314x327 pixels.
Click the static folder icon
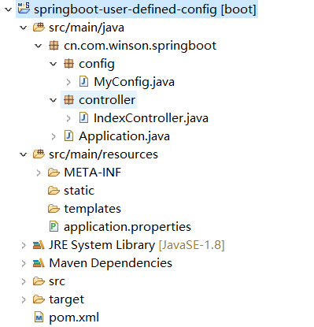click(54, 191)
